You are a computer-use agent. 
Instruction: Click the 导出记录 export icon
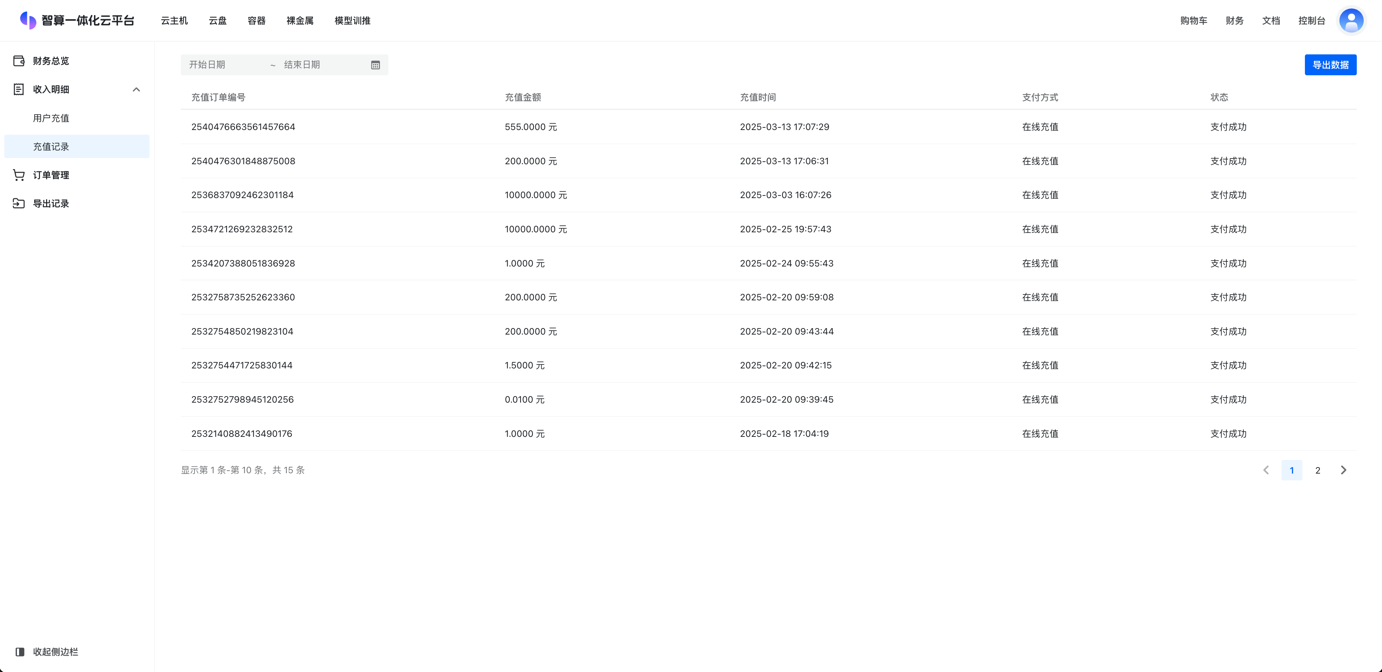(x=19, y=203)
